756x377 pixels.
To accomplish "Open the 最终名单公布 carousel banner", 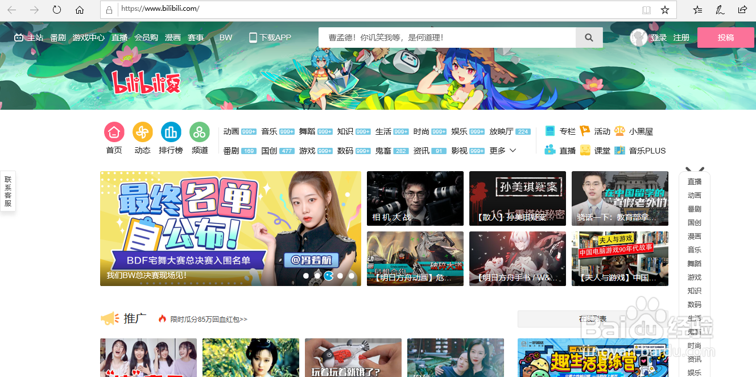I will (230, 229).
